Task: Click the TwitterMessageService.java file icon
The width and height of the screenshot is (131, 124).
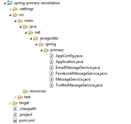Action: 52,85
